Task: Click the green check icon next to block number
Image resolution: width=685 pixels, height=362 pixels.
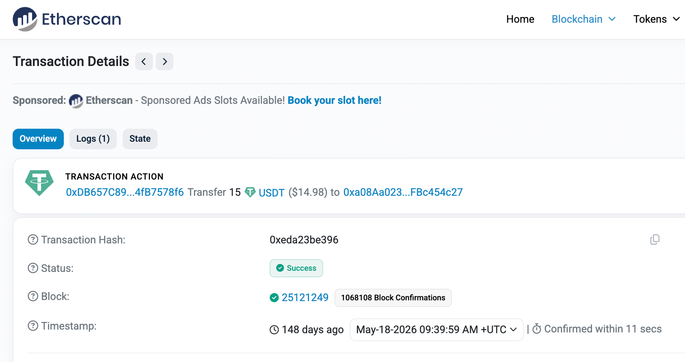Action: (x=274, y=298)
